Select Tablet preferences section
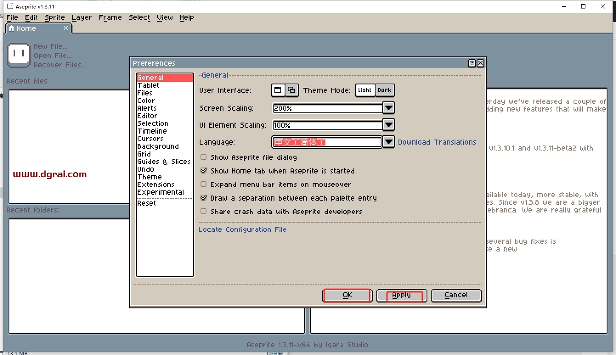This screenshot has width=616, height=355. pyautogui.click(x=164, y=85)
